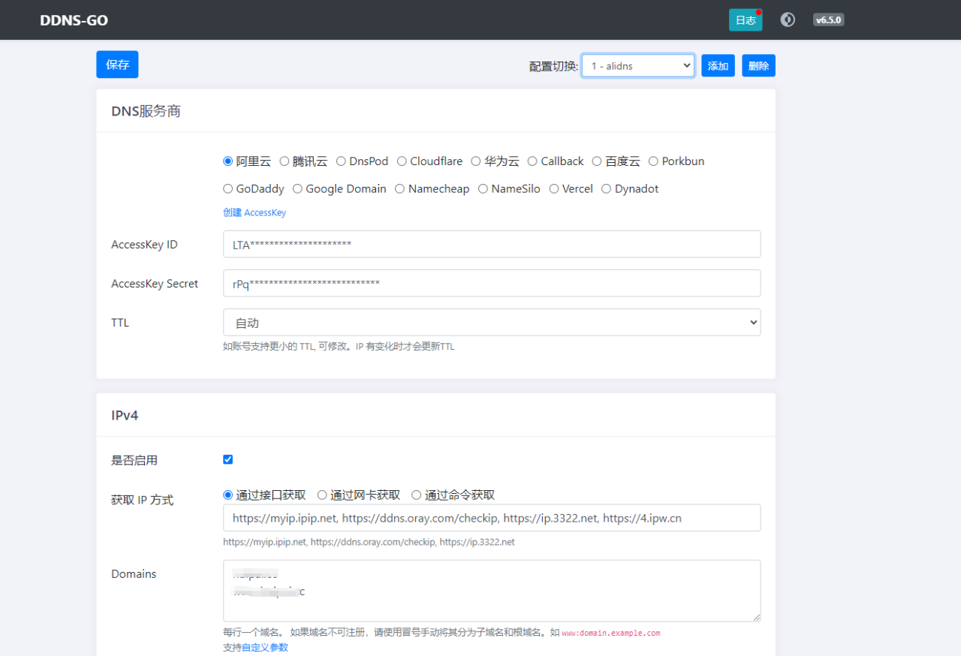Open the 日志 logs button
961x656 pixels.
(745, 20)
